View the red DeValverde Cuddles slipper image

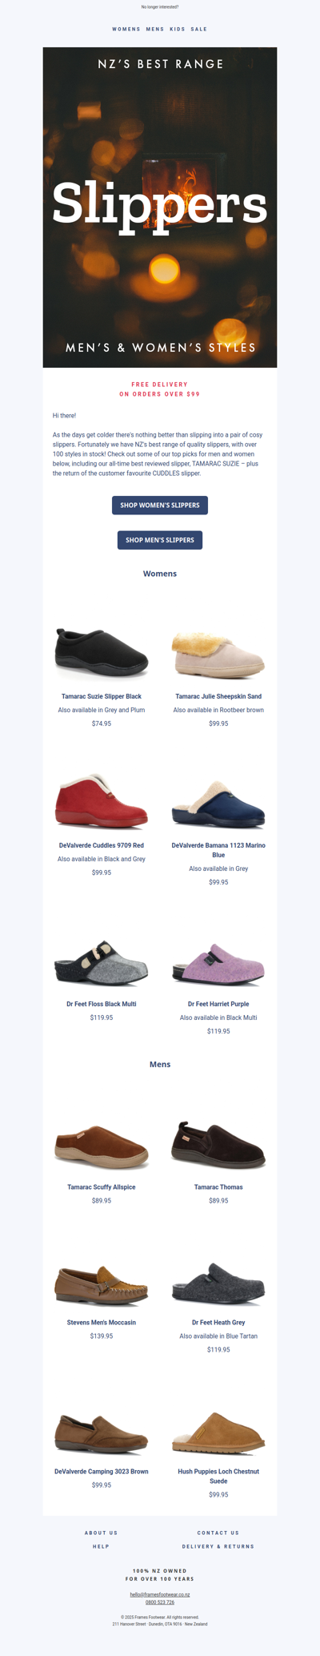tap(102, 803)
